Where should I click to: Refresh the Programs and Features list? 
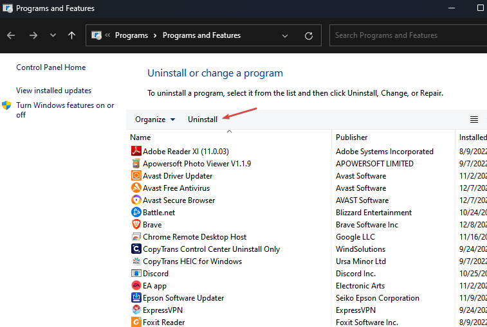(309, 36)
